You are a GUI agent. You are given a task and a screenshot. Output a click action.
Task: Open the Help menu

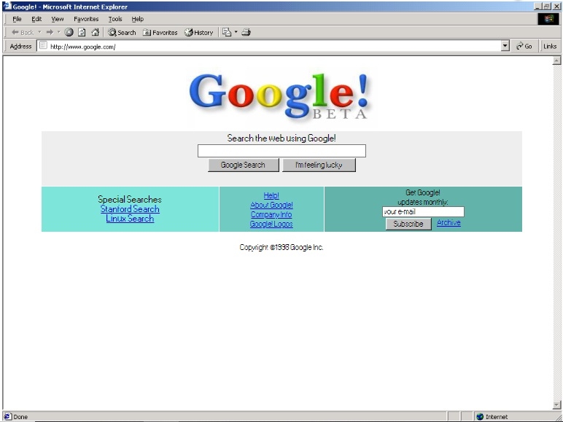tap(138, 19)
